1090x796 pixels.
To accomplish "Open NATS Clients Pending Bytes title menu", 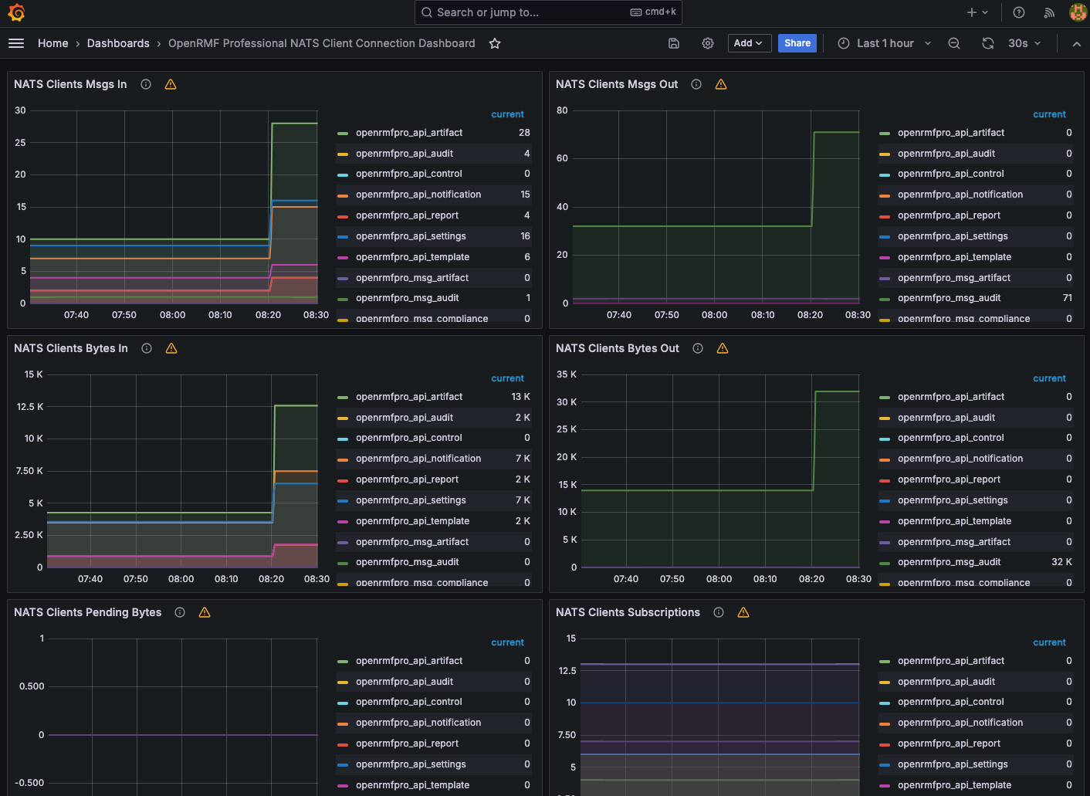I will 88,612.
